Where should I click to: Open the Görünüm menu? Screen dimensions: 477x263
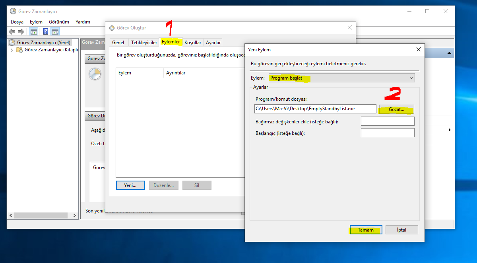pos(59,22)
